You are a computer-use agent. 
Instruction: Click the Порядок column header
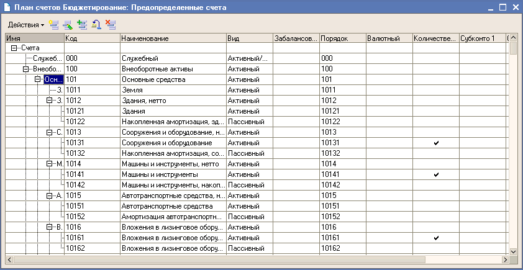pos(343,38)
